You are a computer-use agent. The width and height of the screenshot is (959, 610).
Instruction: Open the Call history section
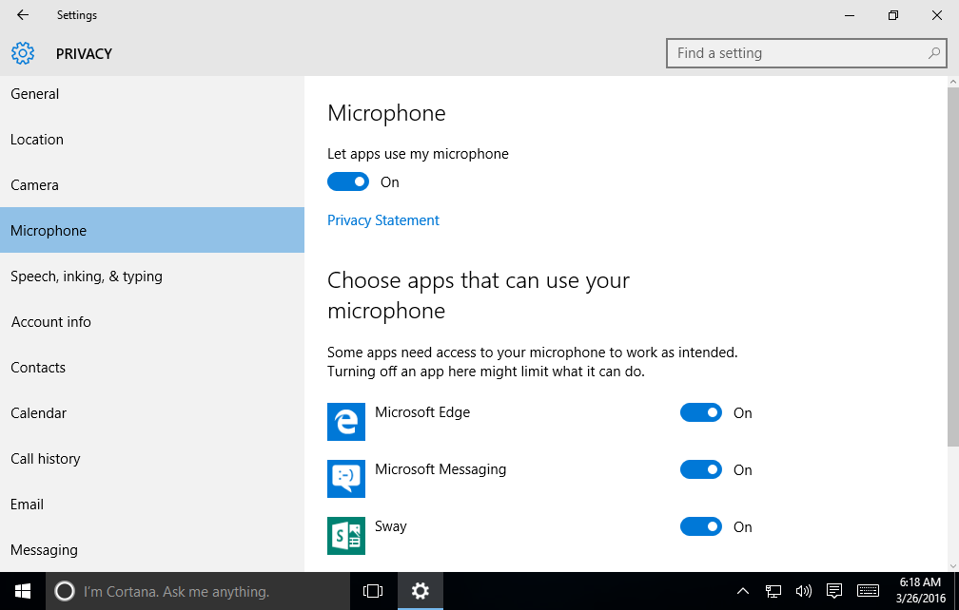click(151, 459)
